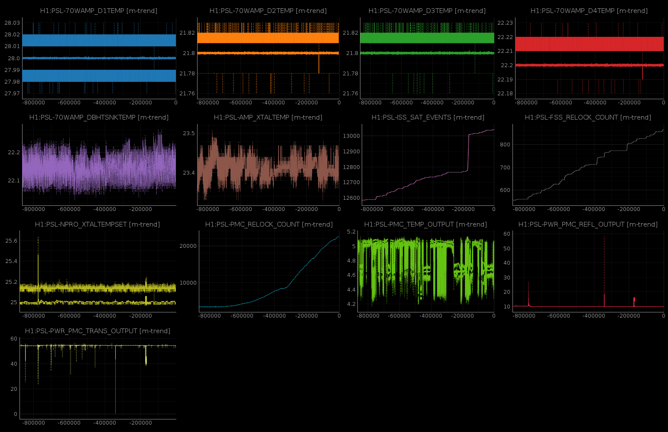Click the 0 y-axis label in PWR_PMC_TRANS_OUTPUT plot
The width and height of the screenshot is (668, 432).
tap(16, 414)
